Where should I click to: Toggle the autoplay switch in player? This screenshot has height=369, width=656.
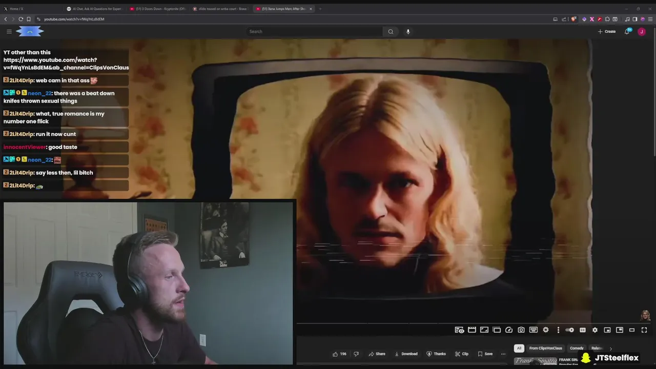click(570, 330)
